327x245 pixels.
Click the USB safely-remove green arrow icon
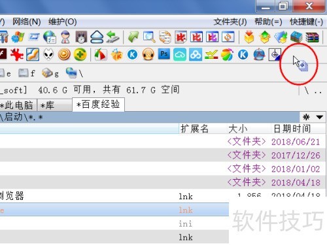(112, 37)
